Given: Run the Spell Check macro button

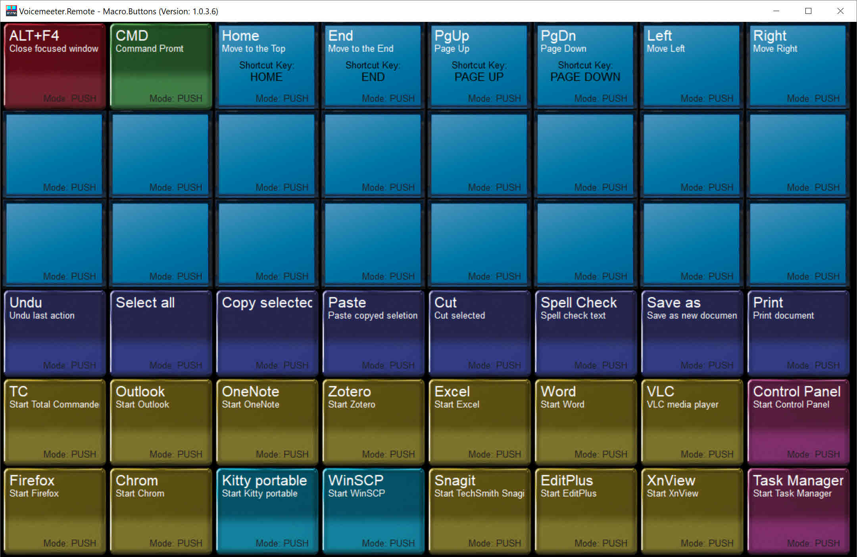Looking at the screenshot, I should coord(586,333).
